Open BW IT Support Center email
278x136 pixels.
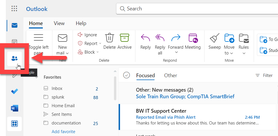(x=198, y=117)
